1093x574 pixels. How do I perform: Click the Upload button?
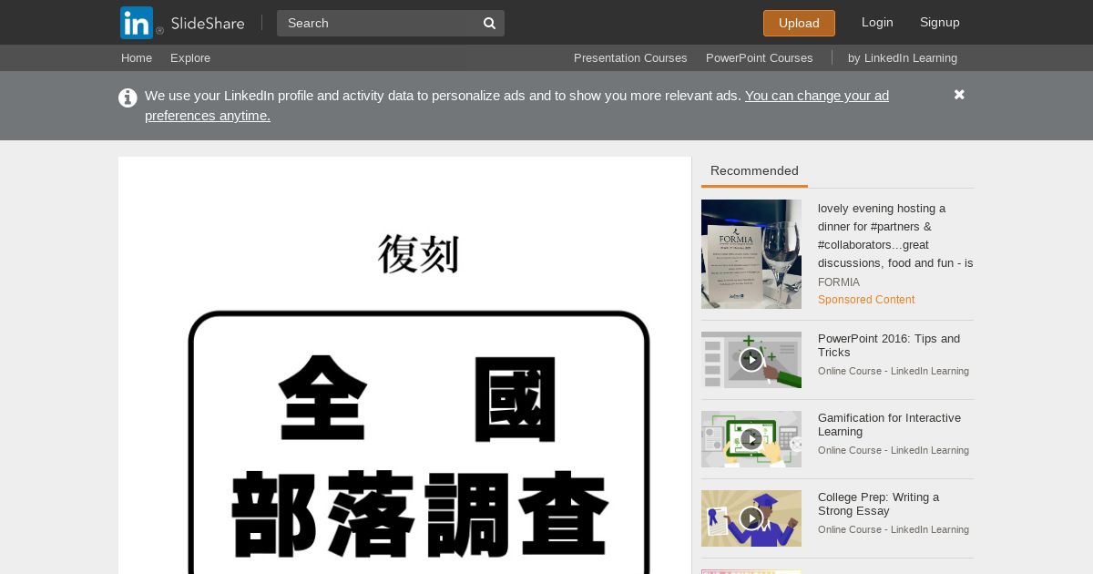click(799, 23)
